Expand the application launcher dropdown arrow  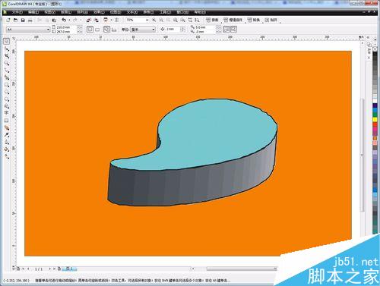(x=111, y=20)
